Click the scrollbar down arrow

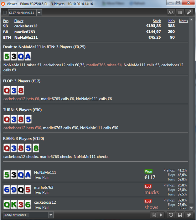pos(191,208)
